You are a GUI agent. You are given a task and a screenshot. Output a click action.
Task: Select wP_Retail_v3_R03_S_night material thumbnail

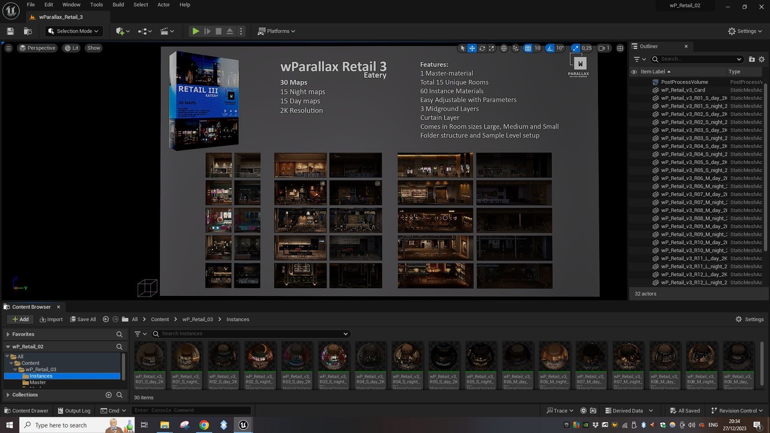click(x=333, y=365)
